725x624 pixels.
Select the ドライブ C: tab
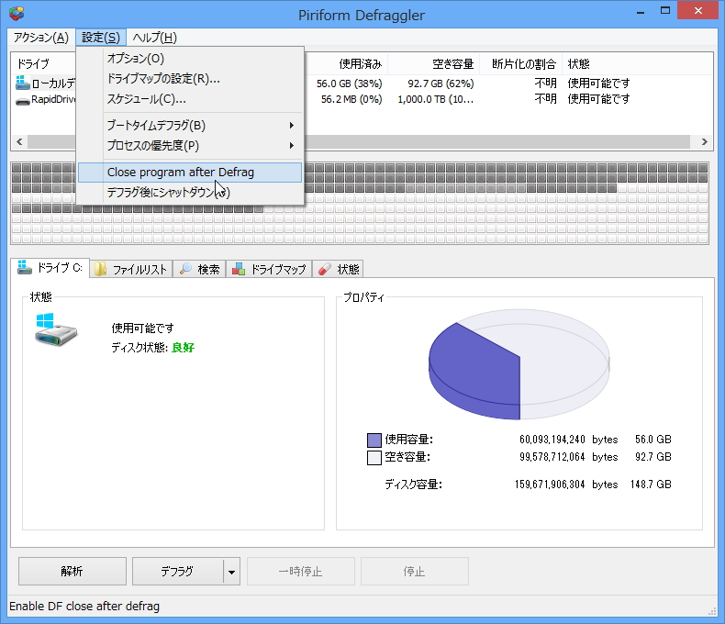(50, 268)
